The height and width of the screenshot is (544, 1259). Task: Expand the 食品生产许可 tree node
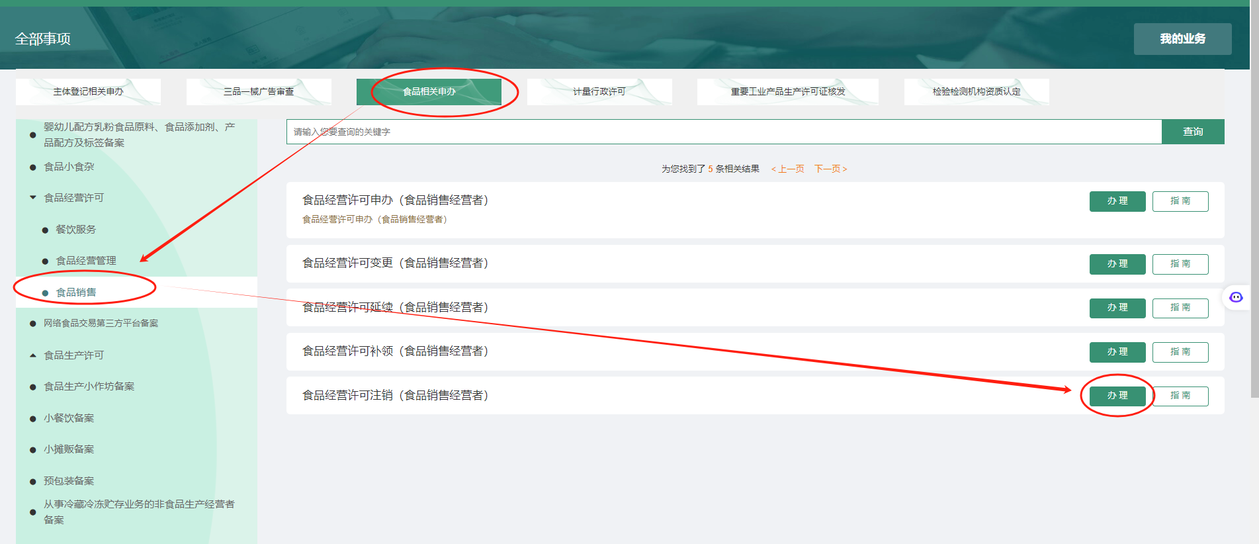(33, 355)
